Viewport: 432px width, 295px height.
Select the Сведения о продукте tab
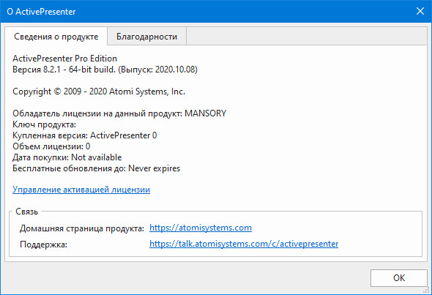click(x=56, y=37)
